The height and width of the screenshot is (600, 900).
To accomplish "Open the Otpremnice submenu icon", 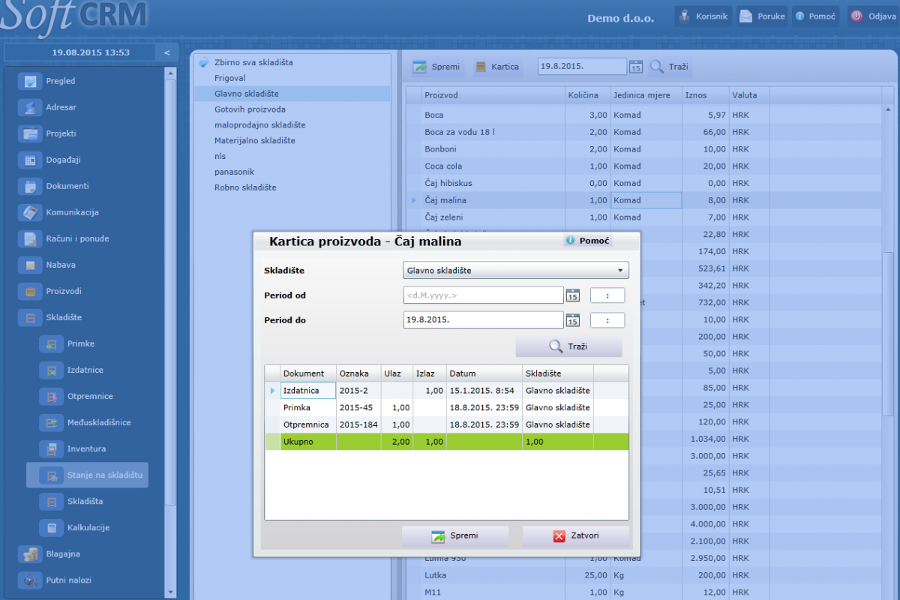I will pos(51,396).
